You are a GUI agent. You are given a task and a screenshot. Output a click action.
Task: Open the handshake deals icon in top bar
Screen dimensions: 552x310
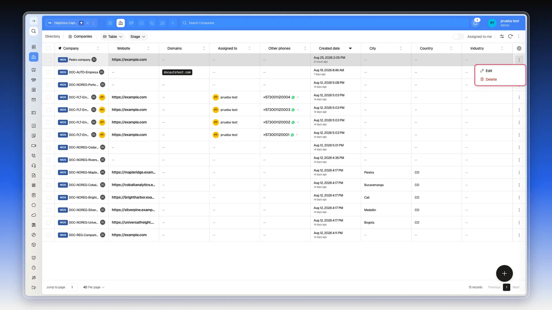click(x=131, y=23)
